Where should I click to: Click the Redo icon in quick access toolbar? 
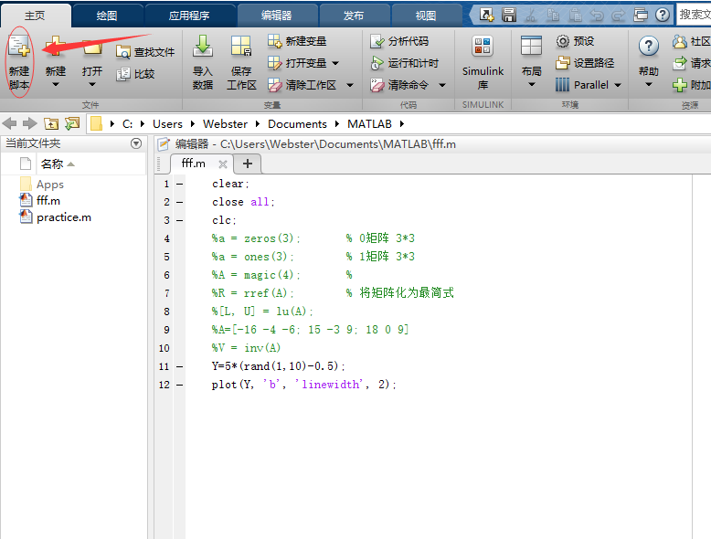tap(618, 16)
